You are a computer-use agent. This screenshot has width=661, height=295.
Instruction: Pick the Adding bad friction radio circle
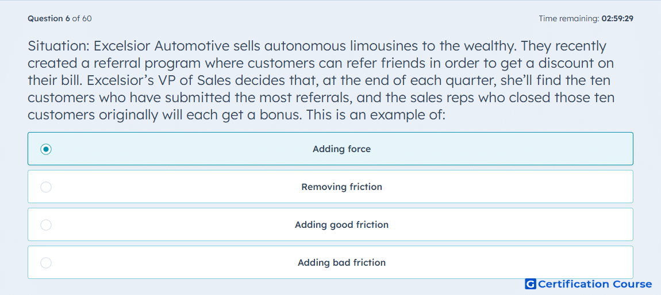(46, 263)
